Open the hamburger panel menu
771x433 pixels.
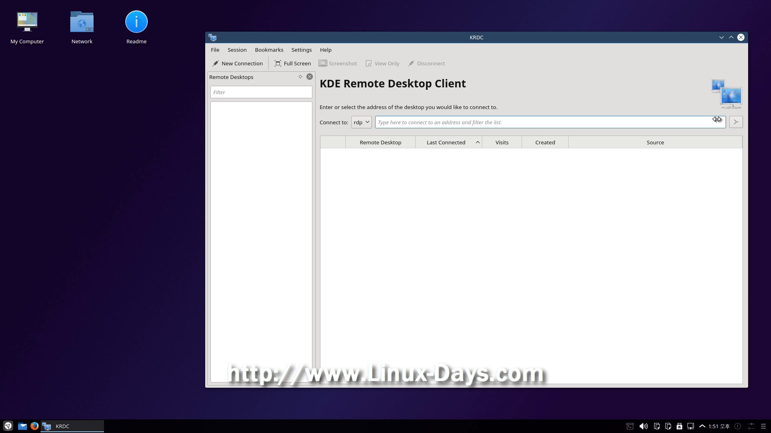pyautogui.click(x=763, y=426)
